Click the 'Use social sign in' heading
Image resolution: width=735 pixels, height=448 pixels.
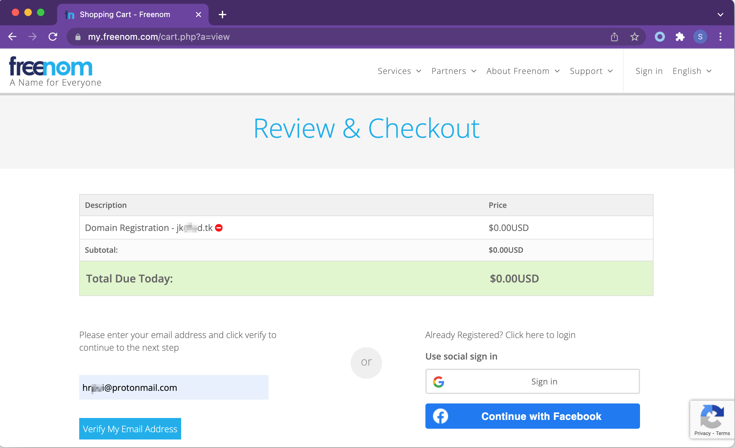tap(461, 356)
